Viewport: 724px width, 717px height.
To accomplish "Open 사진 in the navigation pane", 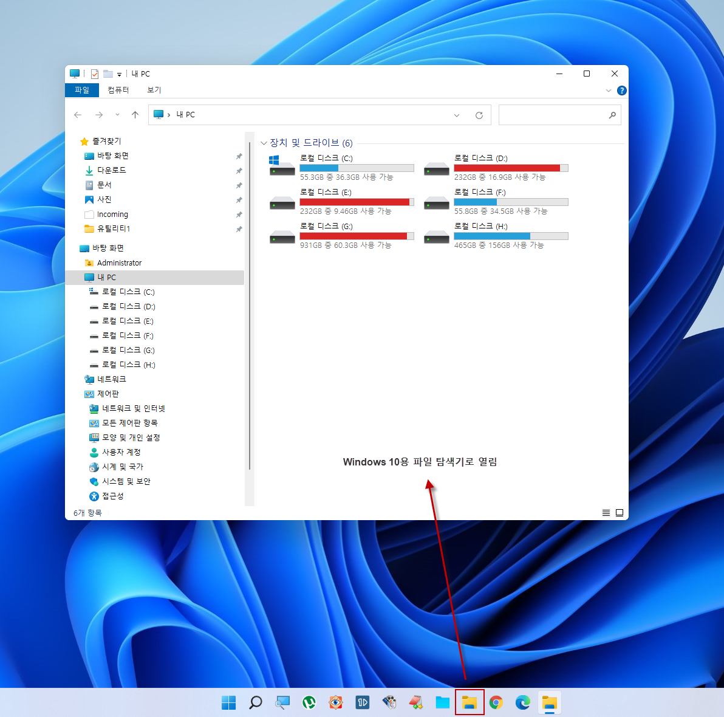I will (104, 199).
